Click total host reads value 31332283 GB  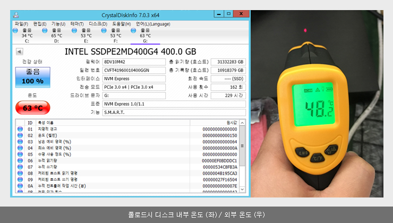click(x=228, y=62)
